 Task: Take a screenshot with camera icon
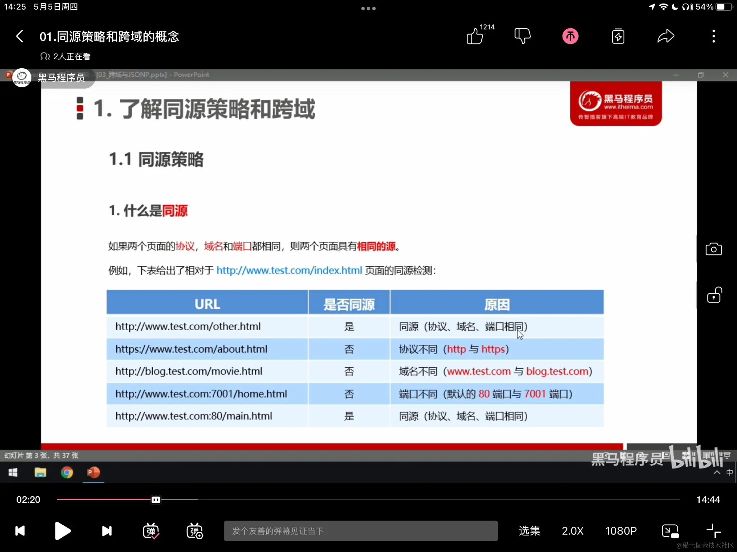pyautogui.click(x=714, y=249)
